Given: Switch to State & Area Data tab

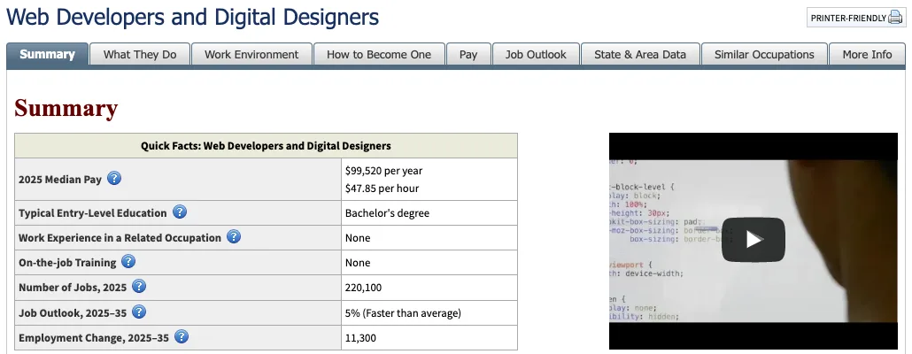Looking at the screenshot, I should tap(640, 54).
